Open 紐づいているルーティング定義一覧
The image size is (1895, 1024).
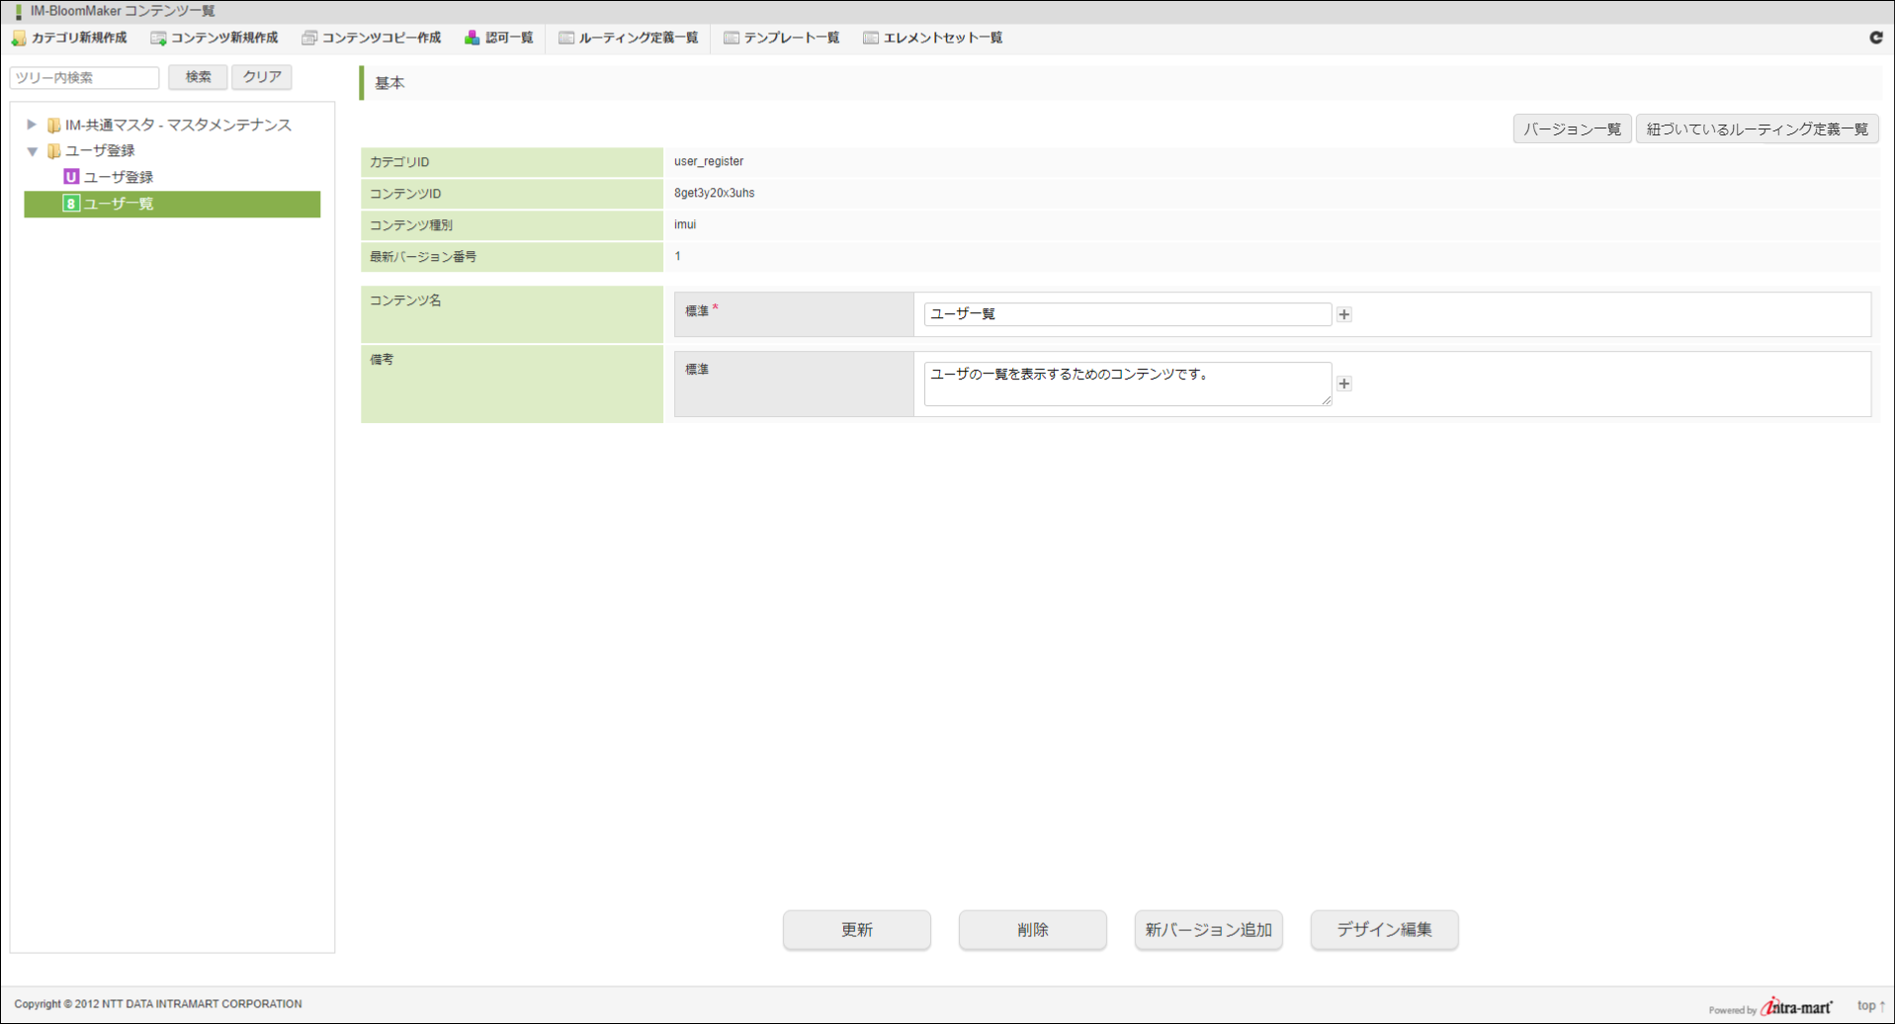tap(1757, 129)
